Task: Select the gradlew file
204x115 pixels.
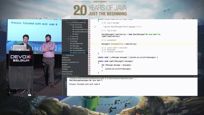Action: click(65, 65)
